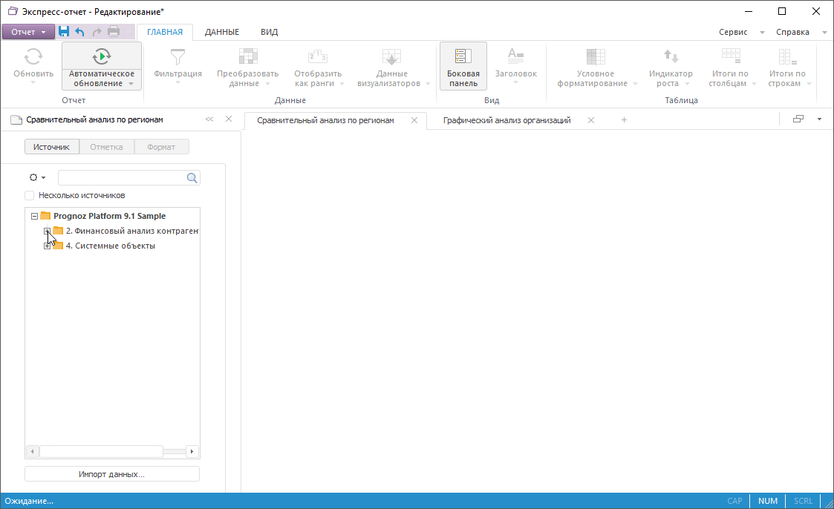Switch to the ДАННЫЕ ribbon tab
This screenshot has height=509, width=834.
(222, 32)
